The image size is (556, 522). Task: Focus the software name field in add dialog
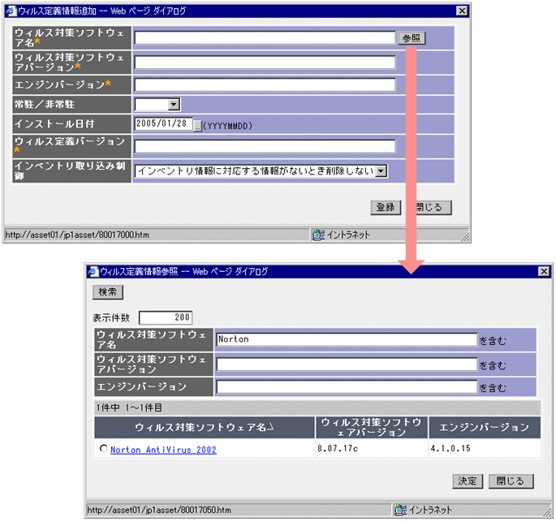(265, 38)
